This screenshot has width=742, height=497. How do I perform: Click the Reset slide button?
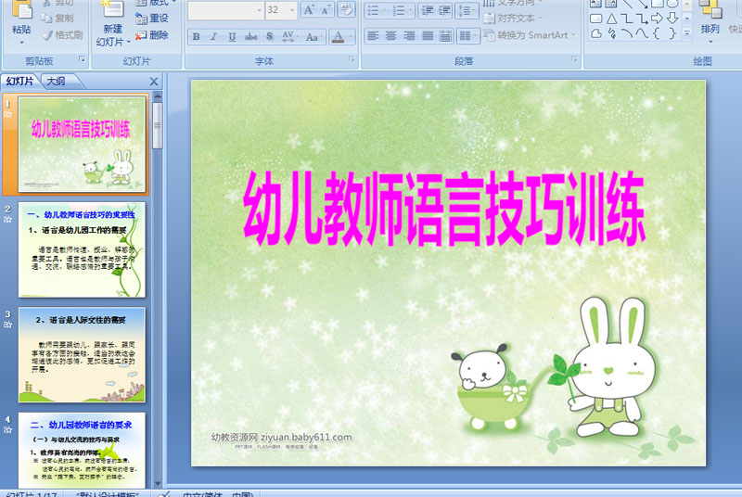[x=152, y=19]
